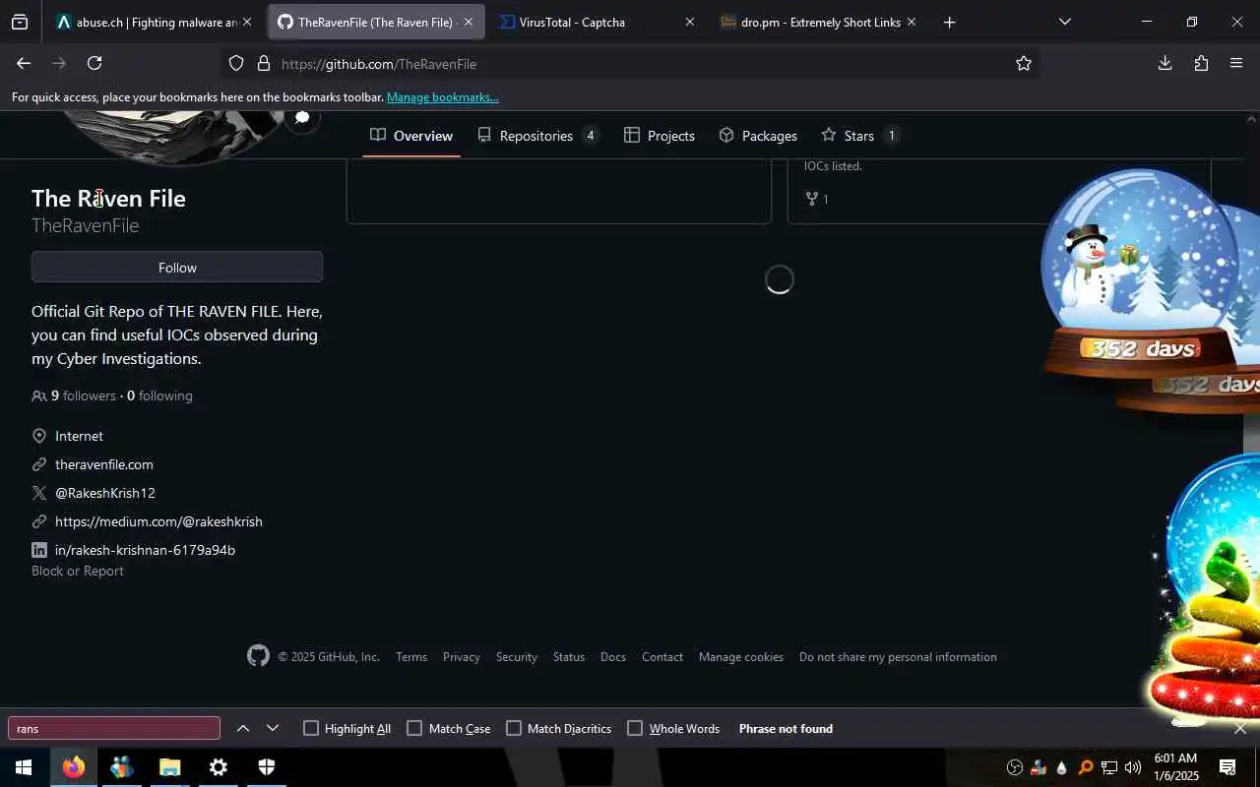The height and width of the screenshot is (787, 1260).
Task: Click Manage cookies in footer
Action: [741, 657]
